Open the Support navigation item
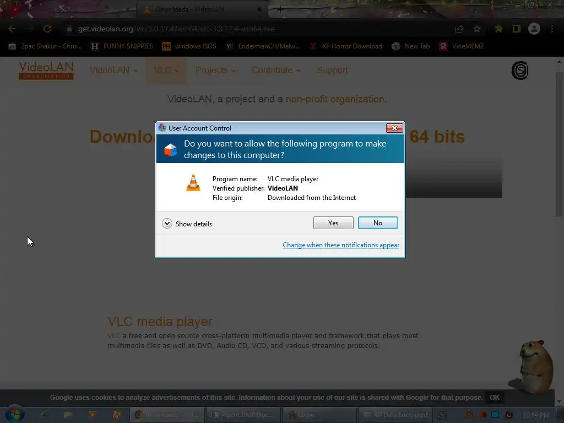The width and height of the screenshot is (564, 423). tap(332, 70)
